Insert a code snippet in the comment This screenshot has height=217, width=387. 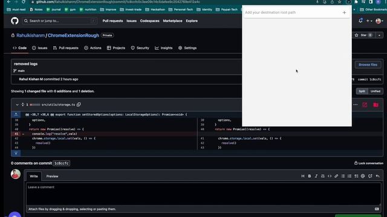coord(330,176)
